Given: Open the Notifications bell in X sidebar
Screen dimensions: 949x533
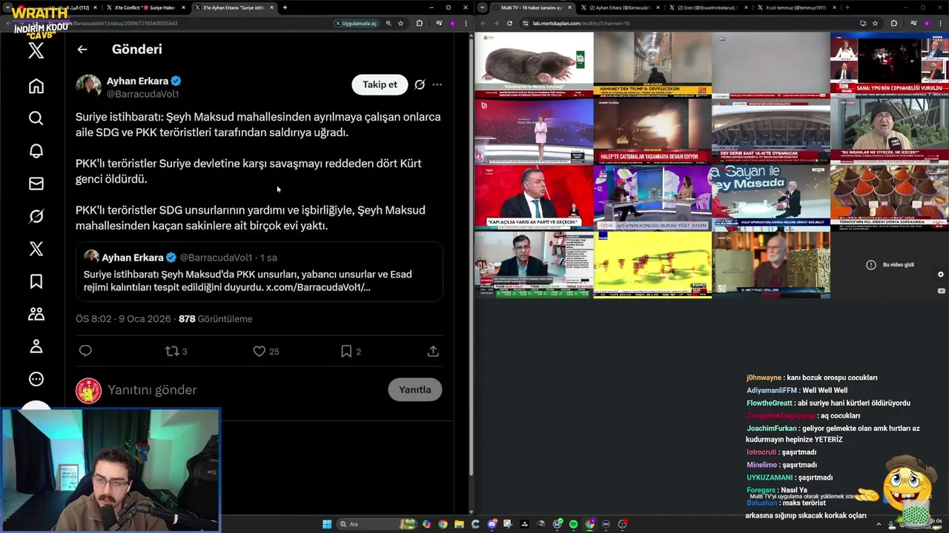Looking at the screenshot, I should pyautogui.click(x=36, y=151).
